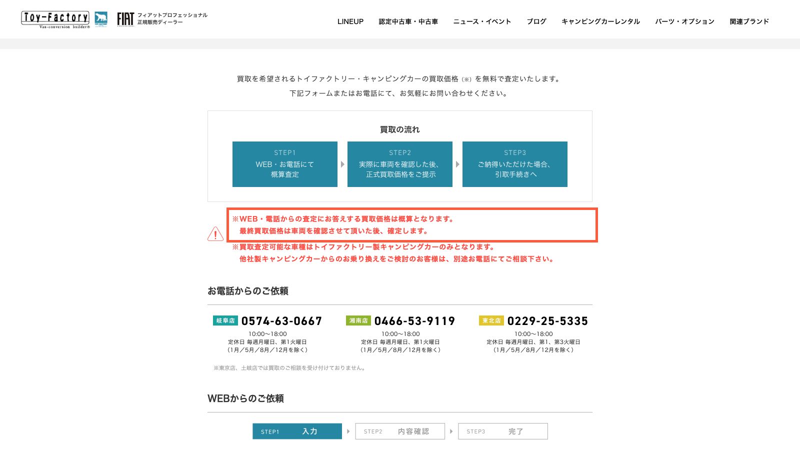Call 岐阜店 number 0574-63-0667
800x450 pixels.
tap(281, 321)
